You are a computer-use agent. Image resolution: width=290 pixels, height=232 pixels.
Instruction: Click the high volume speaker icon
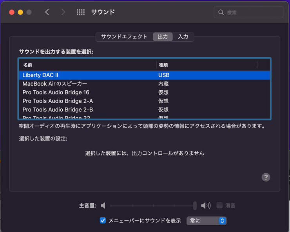click(x=206, y=205)
